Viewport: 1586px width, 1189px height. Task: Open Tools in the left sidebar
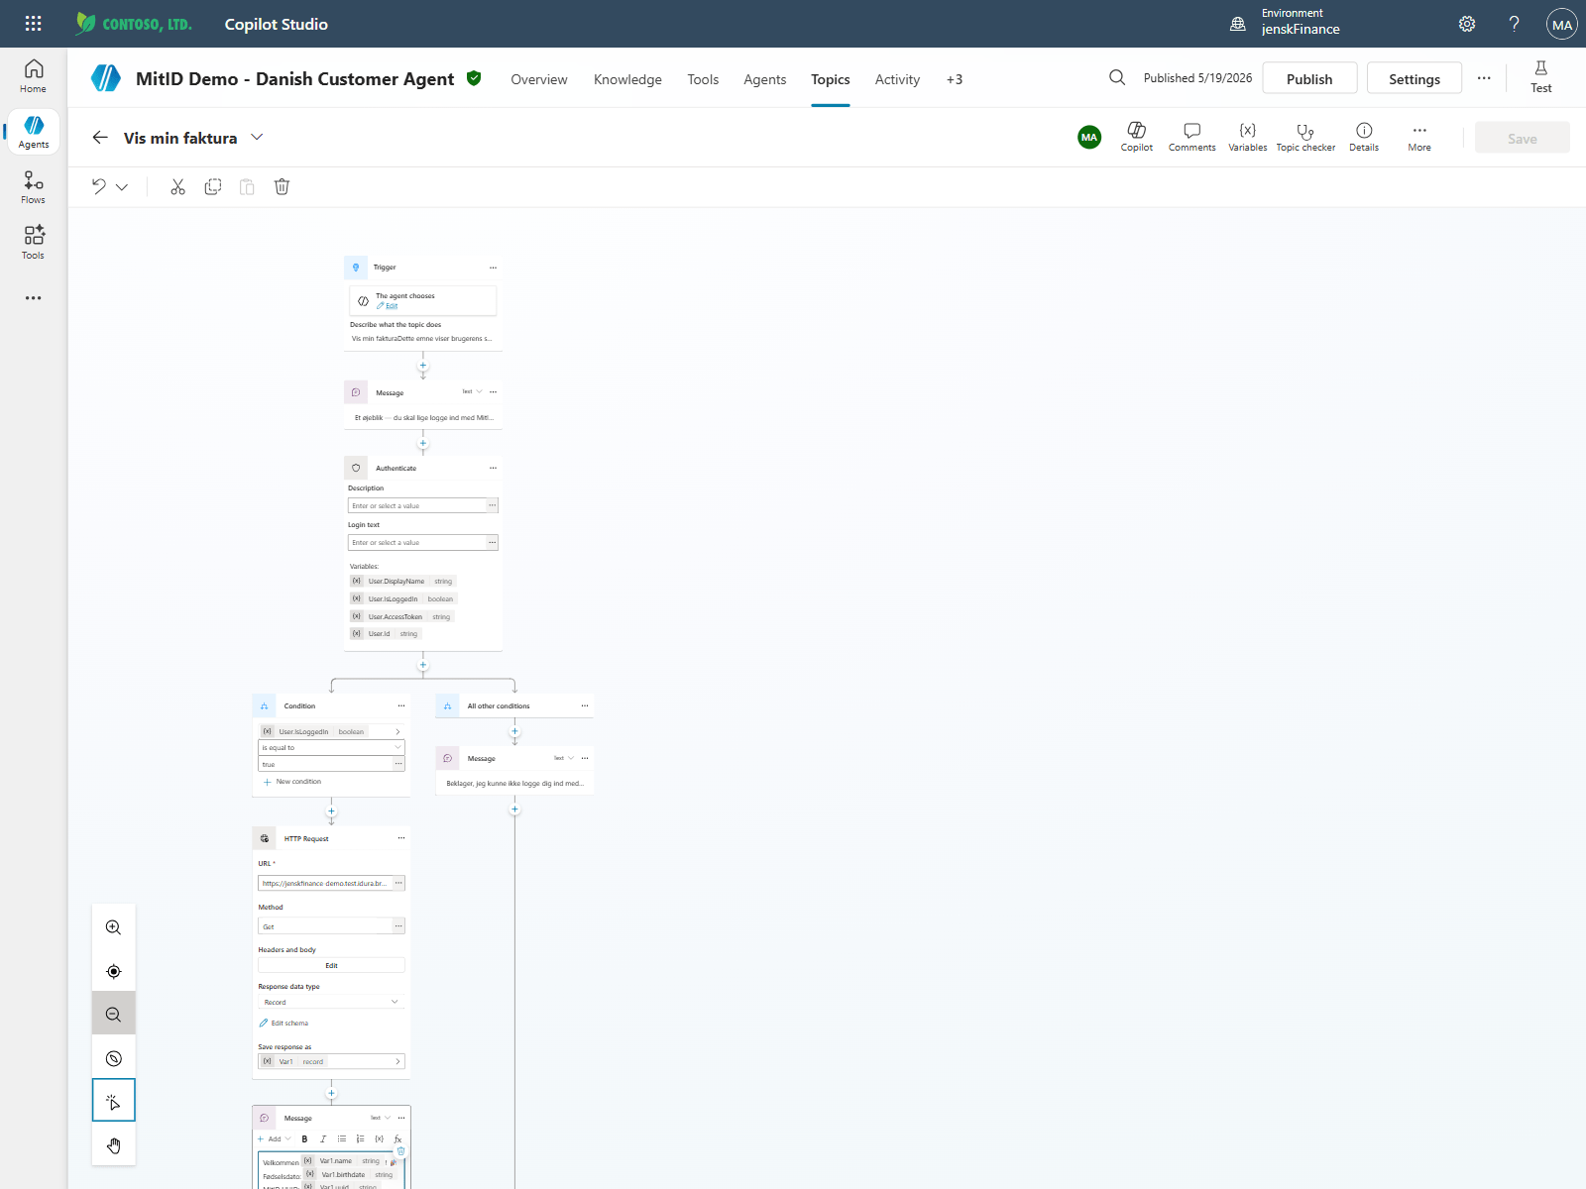pyautogui.click(x=33, y=243)
